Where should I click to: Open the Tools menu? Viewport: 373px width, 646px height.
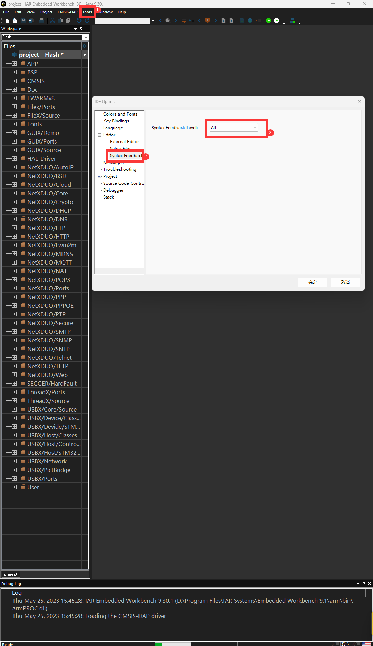point(87,12)
